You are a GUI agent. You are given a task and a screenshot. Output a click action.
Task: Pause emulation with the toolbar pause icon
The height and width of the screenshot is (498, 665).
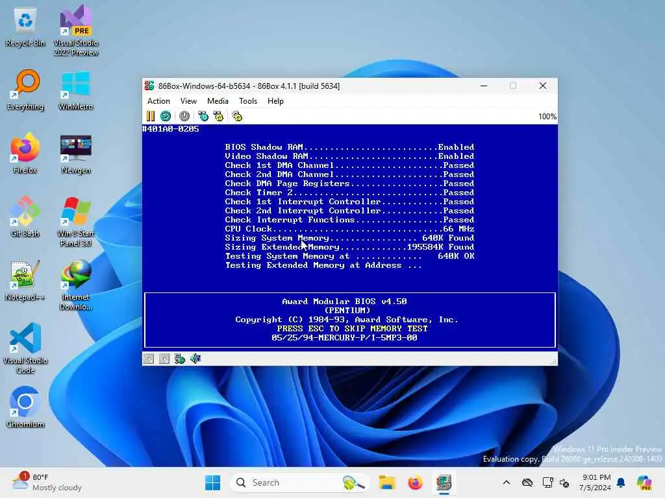(151, 116)
